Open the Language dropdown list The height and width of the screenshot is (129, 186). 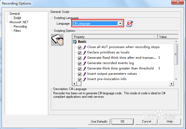pos(120,24)
